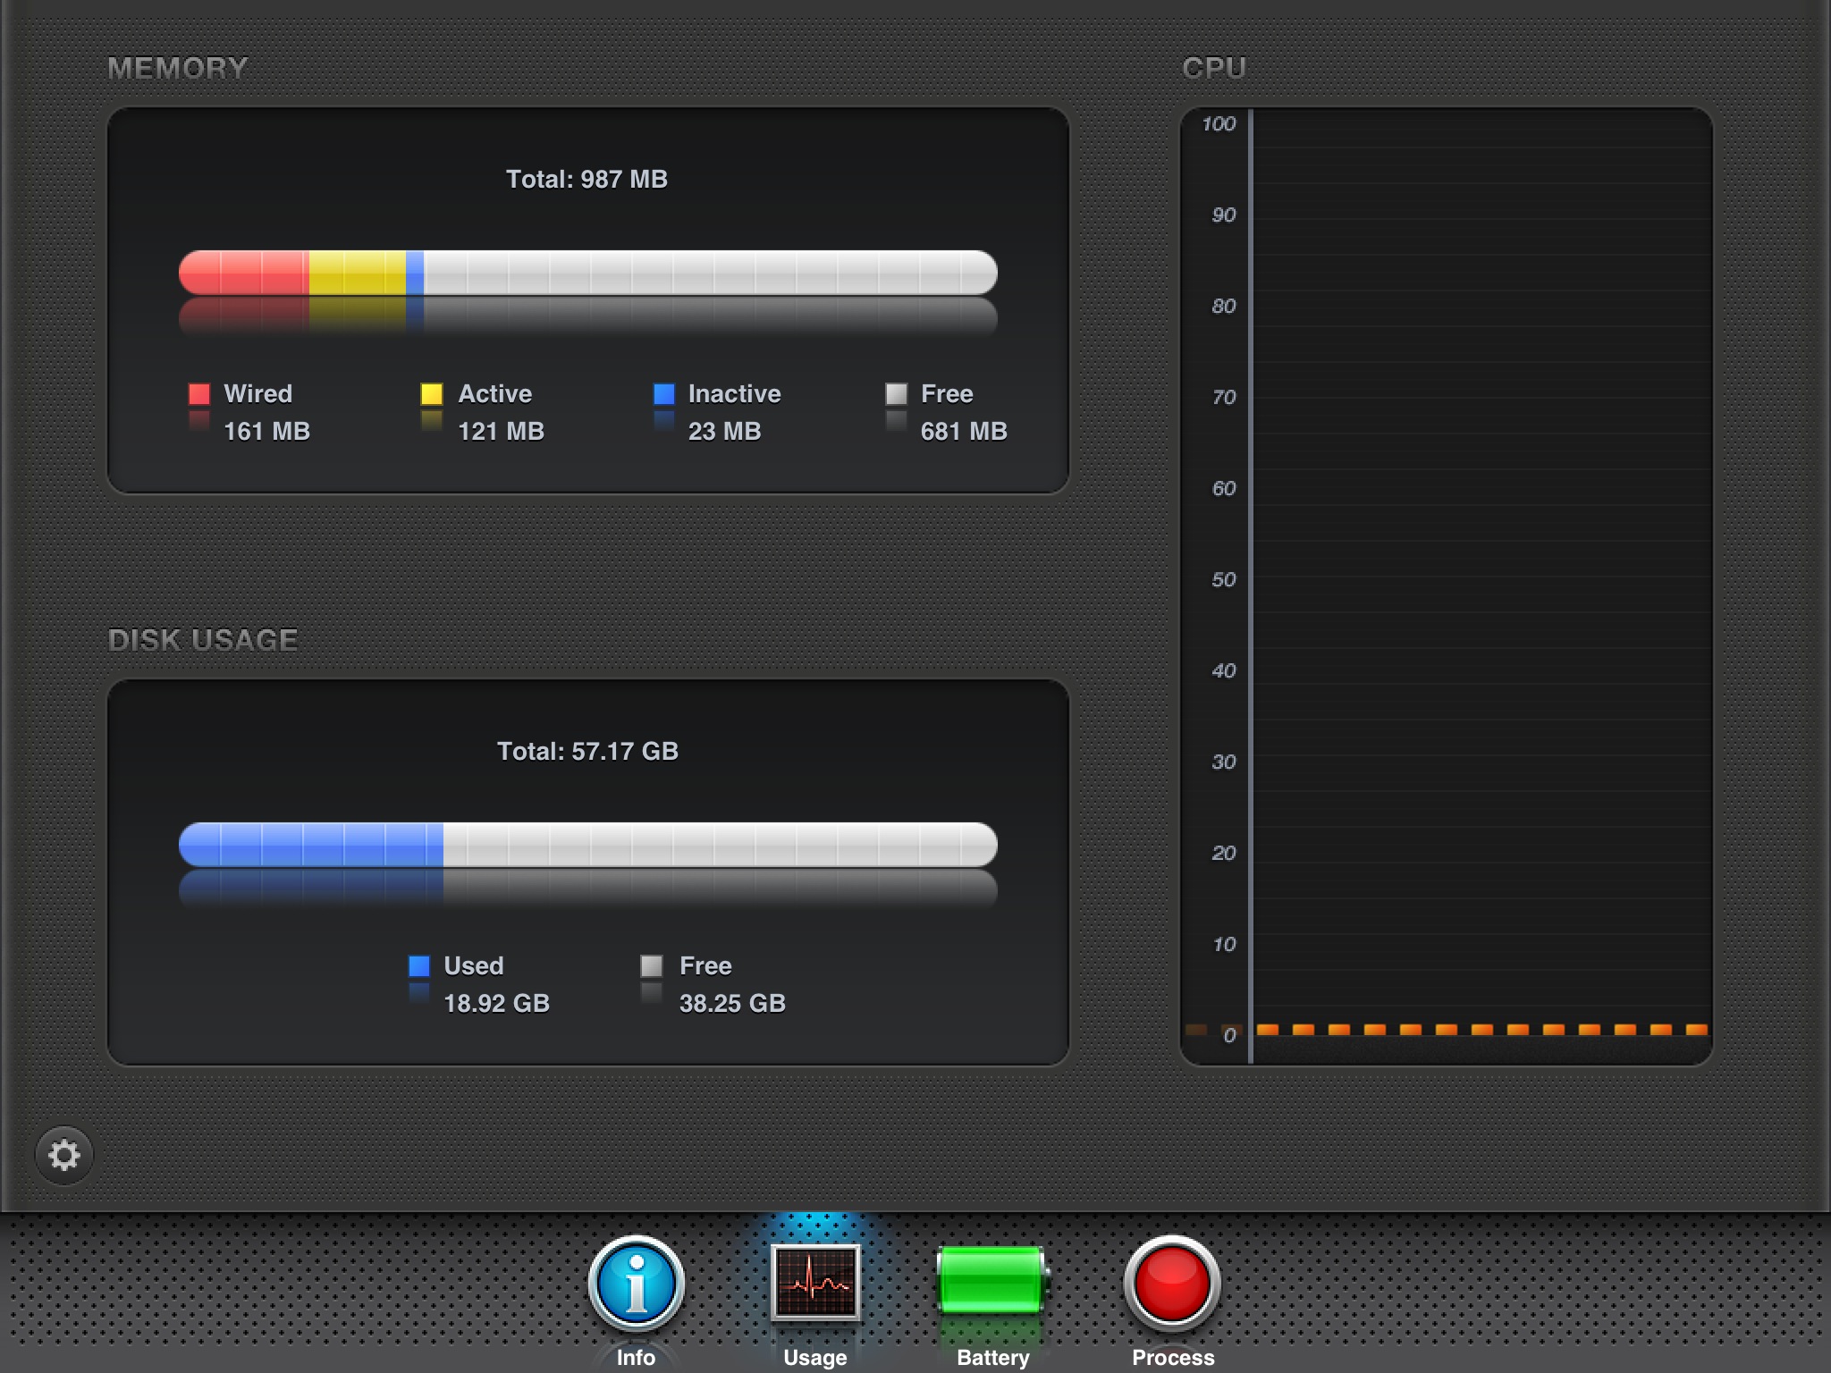The height and width of the screenshot is (1373, 1831).
Task: Click the yellow Active legend swatch
Action: tap(432, 394)
